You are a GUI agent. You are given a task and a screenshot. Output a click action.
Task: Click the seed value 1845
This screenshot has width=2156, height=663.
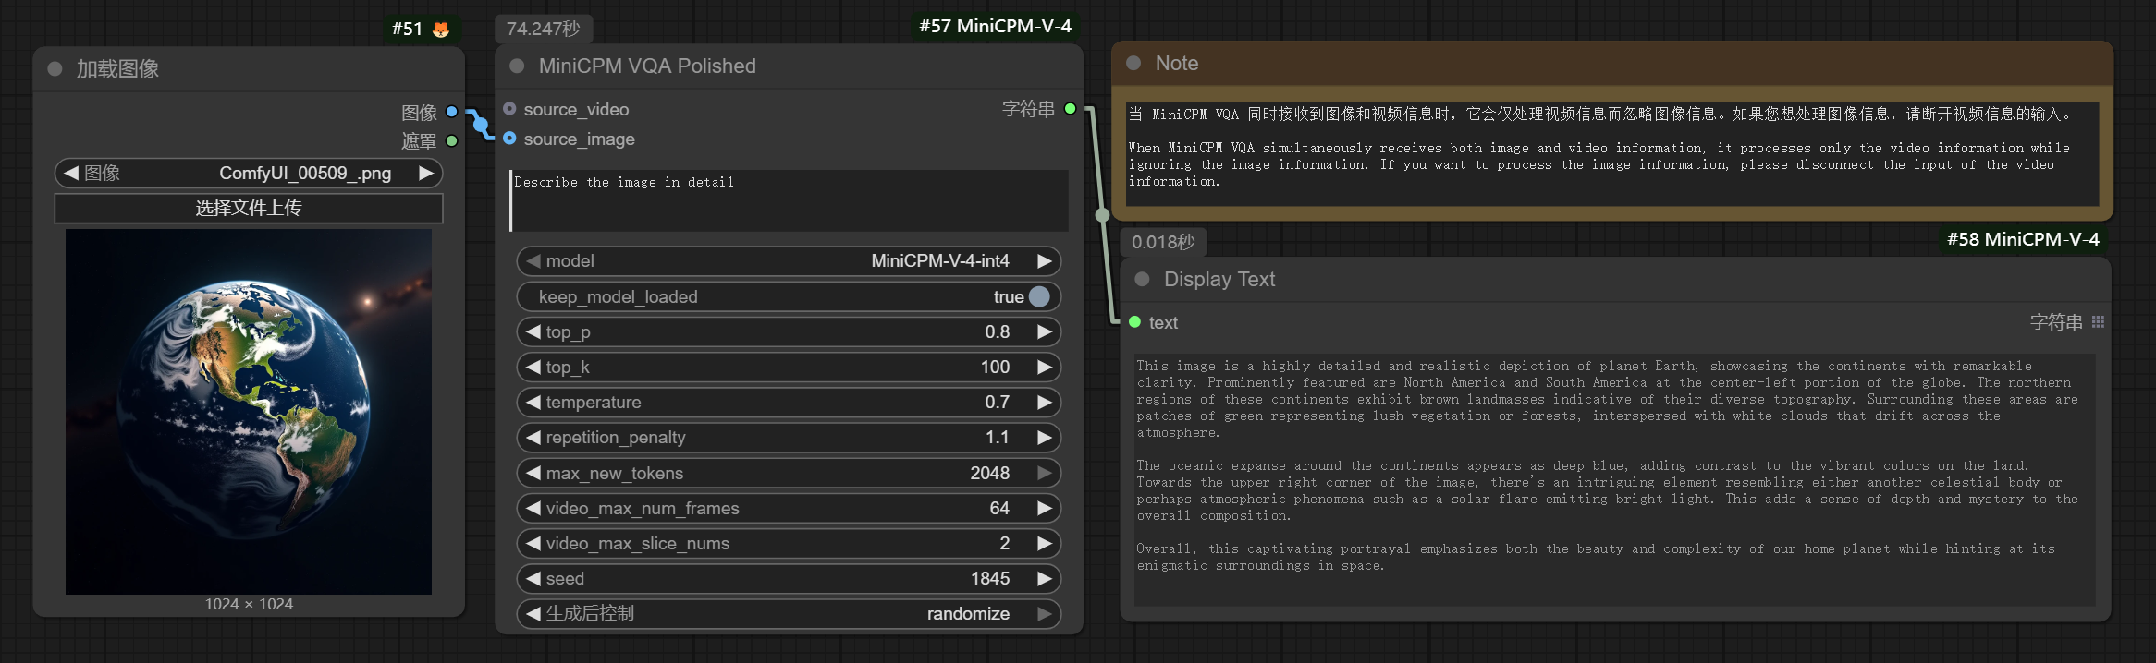[990, 579]
